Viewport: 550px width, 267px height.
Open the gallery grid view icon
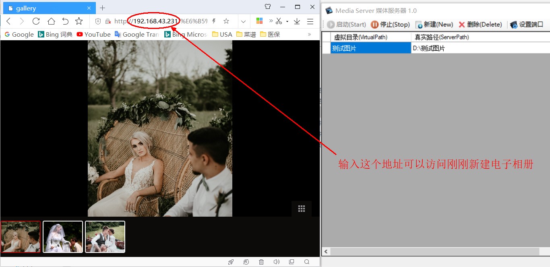pyautogui.click(x=302, y=209)
